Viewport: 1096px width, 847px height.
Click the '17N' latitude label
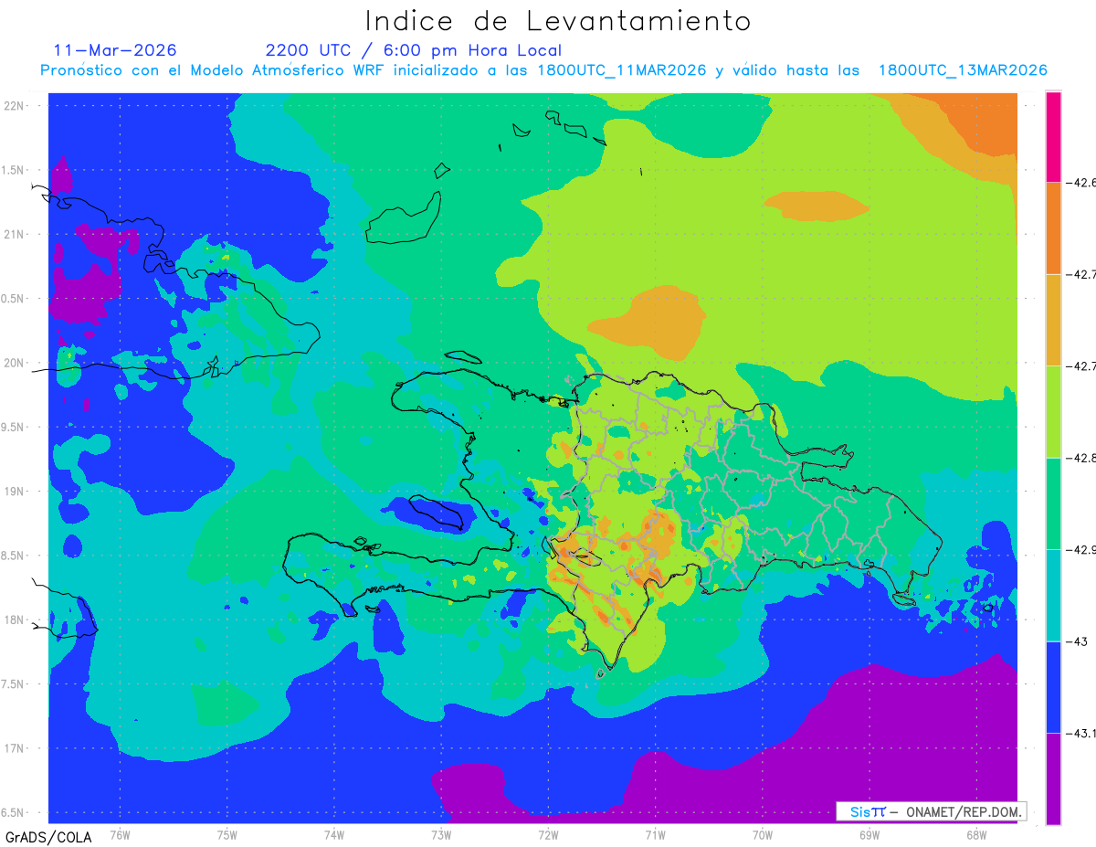click(x=14, y=748)
